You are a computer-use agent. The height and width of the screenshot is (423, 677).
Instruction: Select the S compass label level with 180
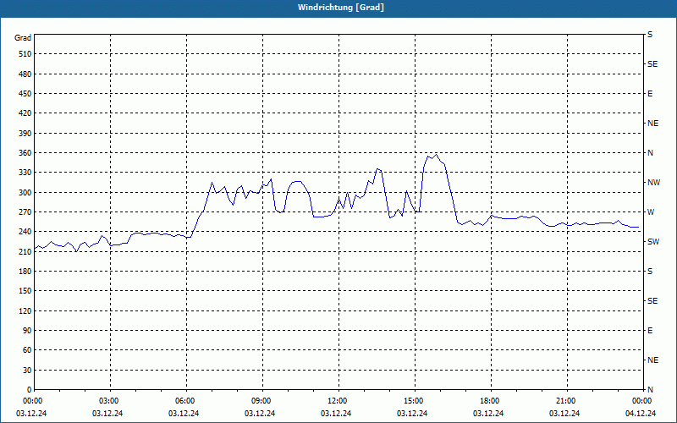tap(650, 272)
